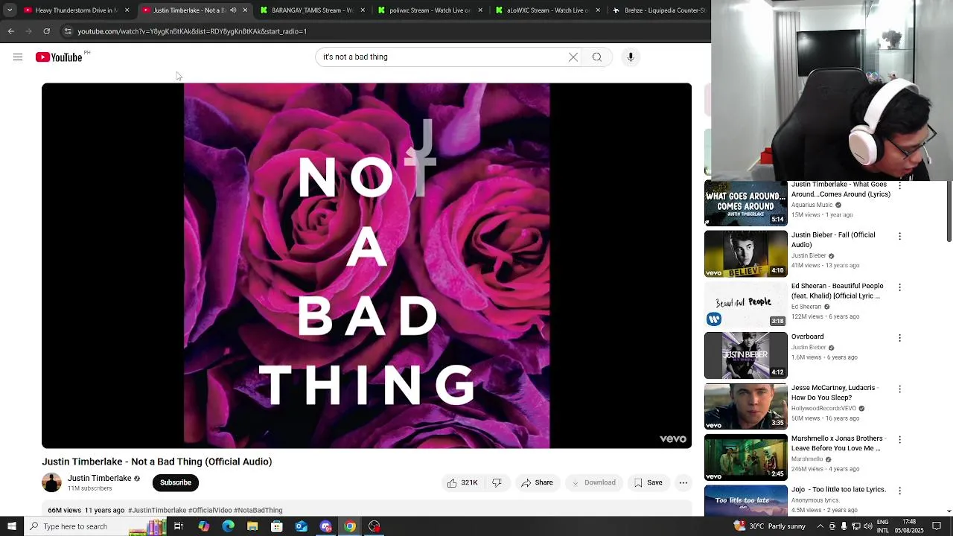
Task: Dislike the video with thumbs down
Action: click(497, 483)
